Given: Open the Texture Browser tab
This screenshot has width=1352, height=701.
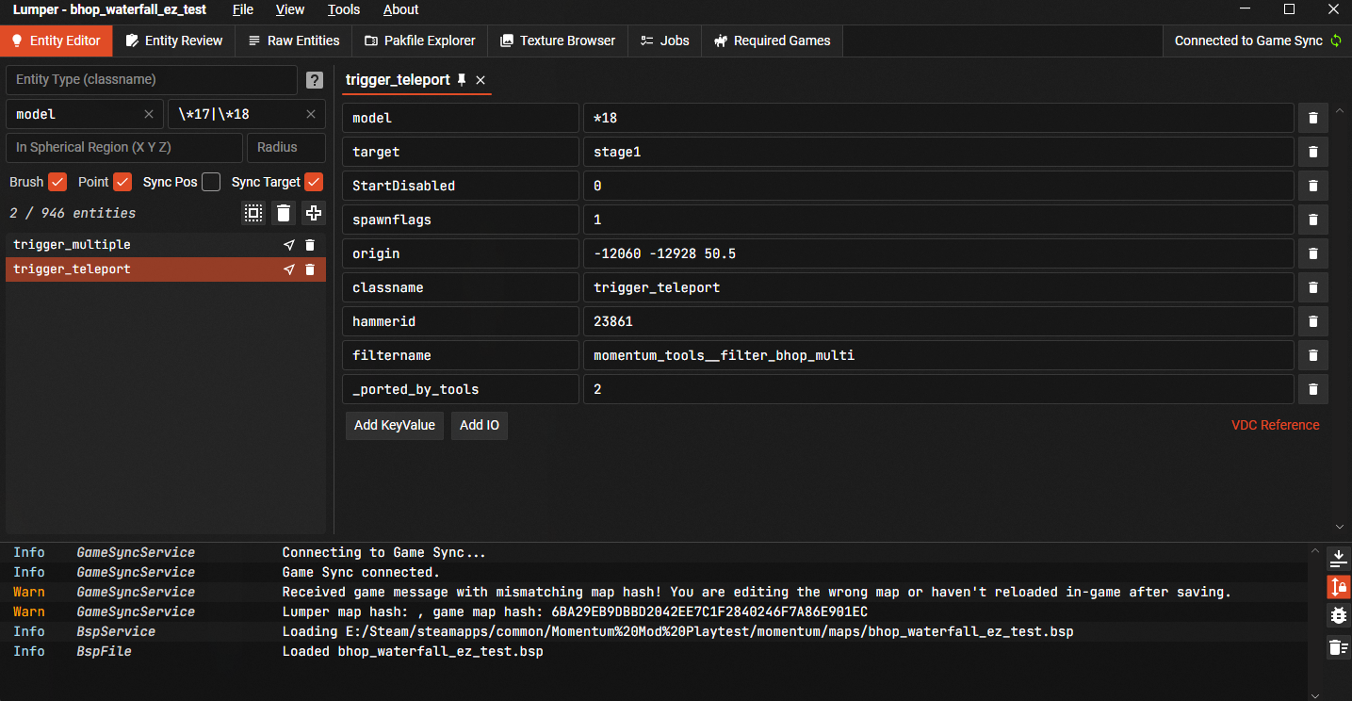Looking at the screenshot, I should [557, 41].
